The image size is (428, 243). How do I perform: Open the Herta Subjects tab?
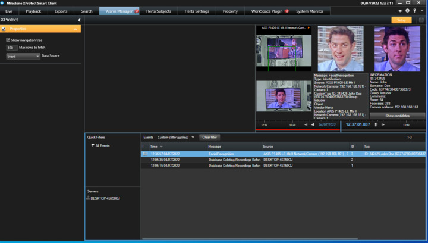(x=158, y=11)
